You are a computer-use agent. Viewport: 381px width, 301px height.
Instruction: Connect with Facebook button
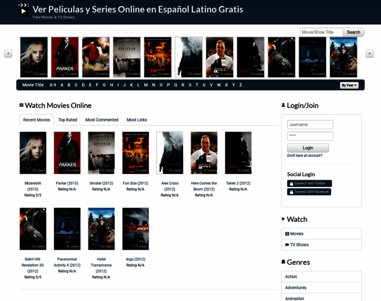[309, 192]
